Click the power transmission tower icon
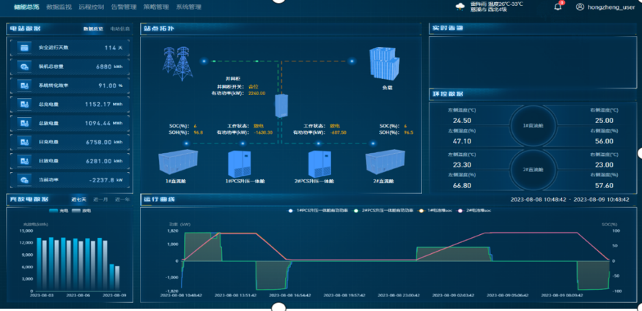Viewport: 642px width, 311px height. click(176, 60)
